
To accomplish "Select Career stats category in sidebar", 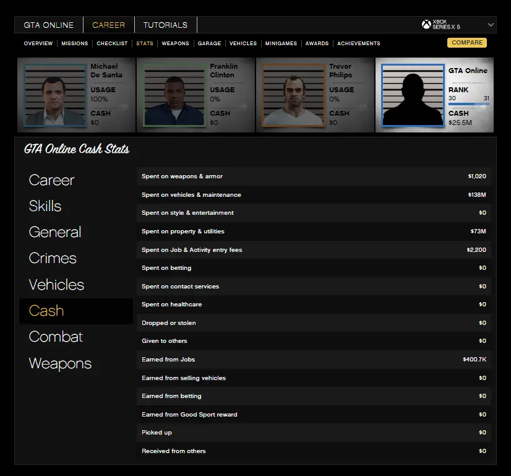I will pyautogui.click(x=51, y=180).
